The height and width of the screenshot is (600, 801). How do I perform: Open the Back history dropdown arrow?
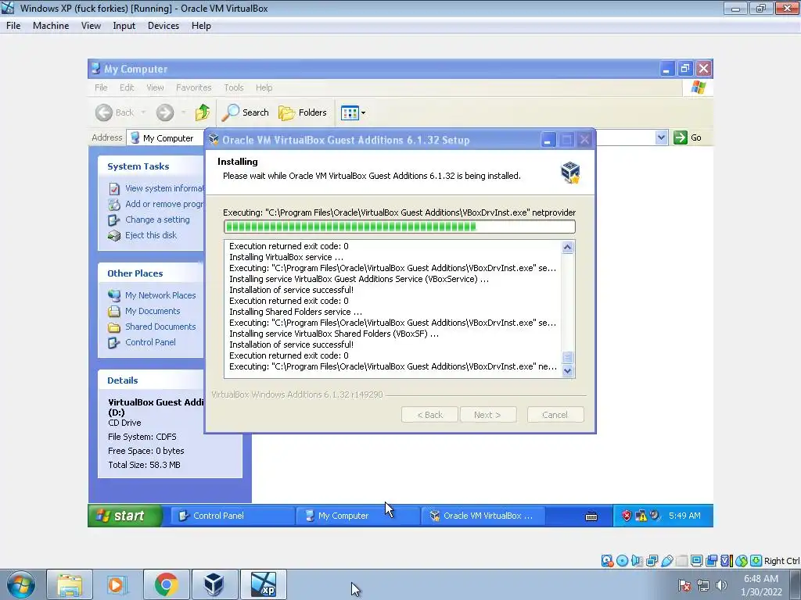[144, 112]
